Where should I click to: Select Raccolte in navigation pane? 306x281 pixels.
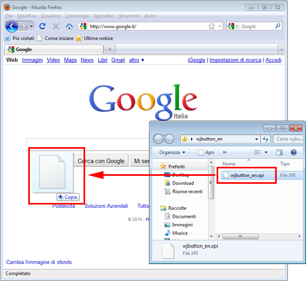click(173, 208)
